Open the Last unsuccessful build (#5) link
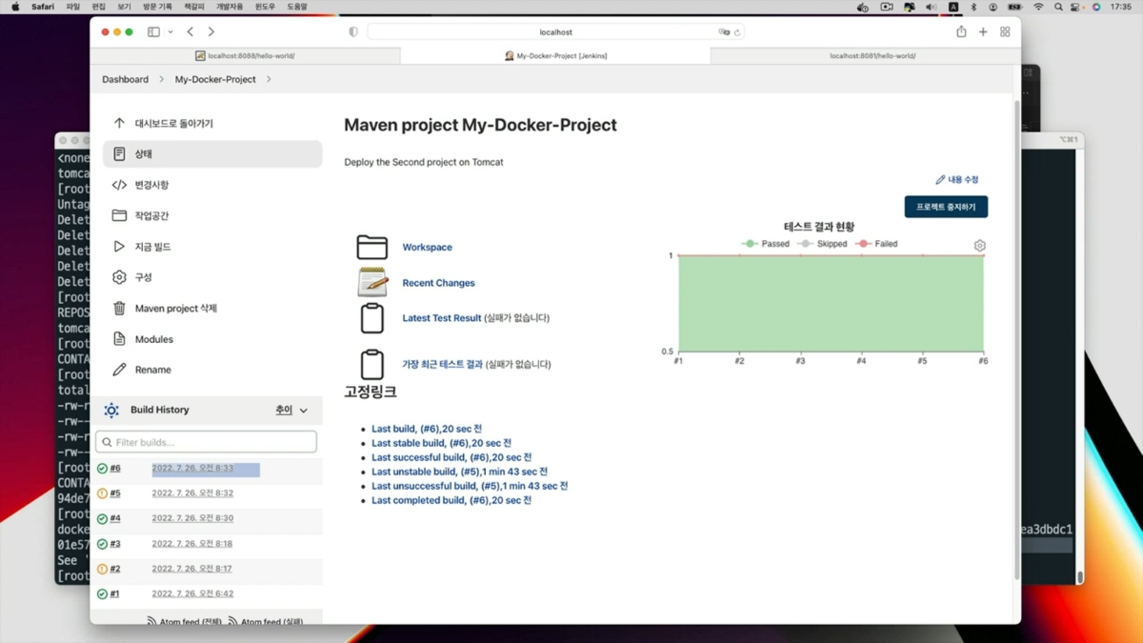The height and width of the screenshot is (643, 1143). click(x=470, y=486)
